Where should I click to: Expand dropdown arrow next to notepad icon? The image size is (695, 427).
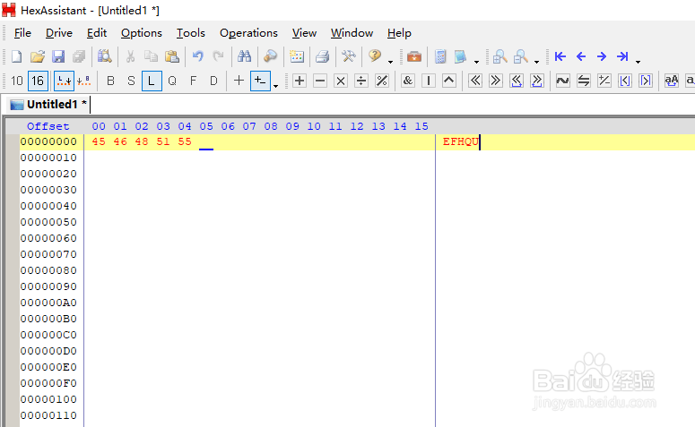pyautogui.click(x=476, y=62)
